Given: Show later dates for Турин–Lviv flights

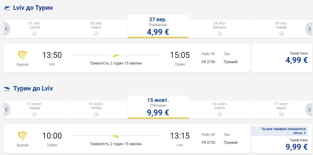Looking at the screenshot, I should [x=309, y=110].
